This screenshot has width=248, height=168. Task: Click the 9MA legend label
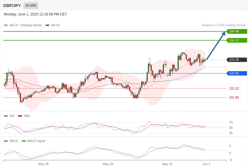27,116
